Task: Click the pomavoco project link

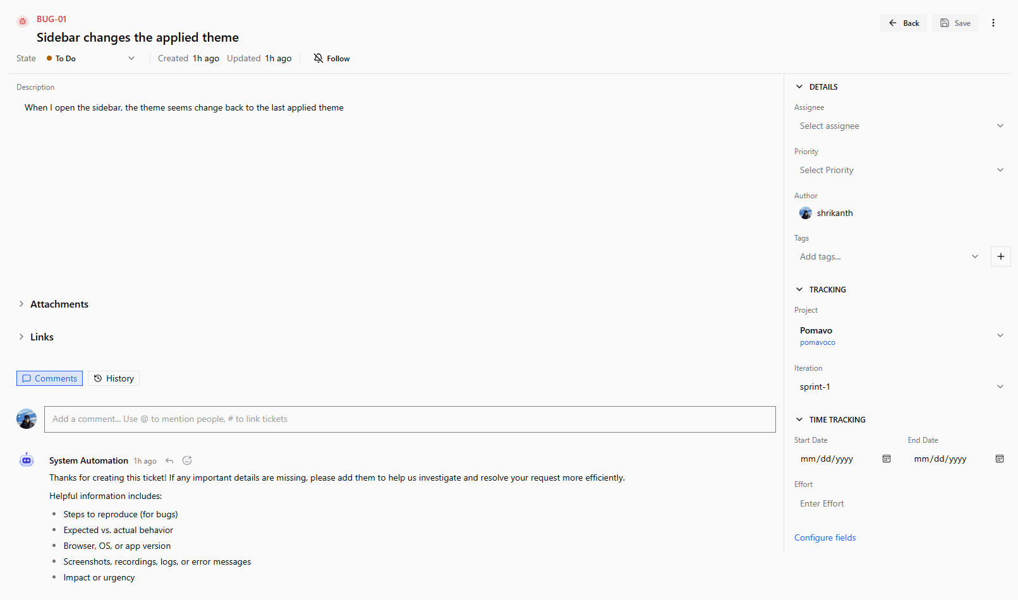Action: click(x=818, y=342)
